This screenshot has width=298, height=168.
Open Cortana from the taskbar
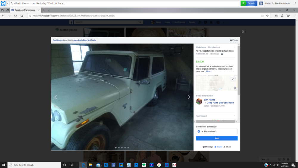(x=64, y=165)
